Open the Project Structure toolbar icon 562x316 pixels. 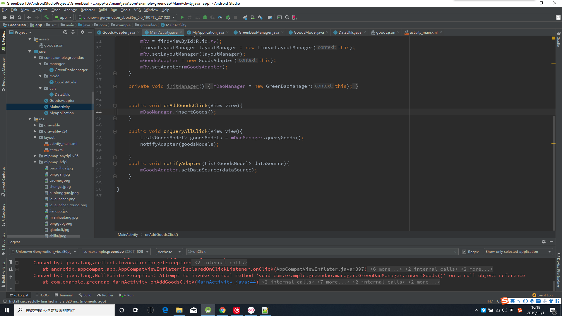click(270, 18)
